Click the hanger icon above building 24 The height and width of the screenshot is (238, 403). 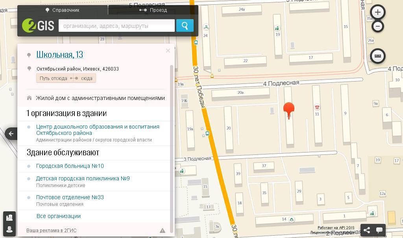(206, 27)
